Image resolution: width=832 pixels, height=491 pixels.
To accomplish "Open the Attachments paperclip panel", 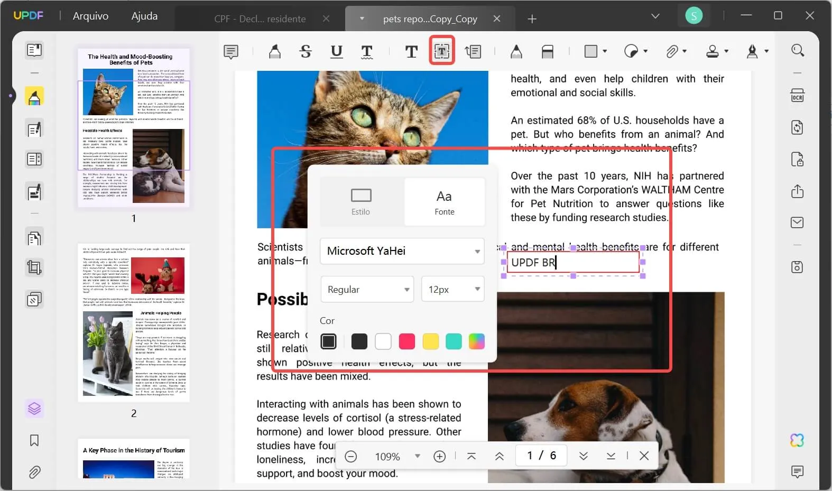I will click(34, 471).
